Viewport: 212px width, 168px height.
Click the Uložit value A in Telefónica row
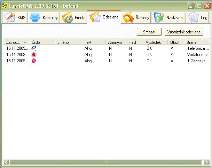pos(172,48)
